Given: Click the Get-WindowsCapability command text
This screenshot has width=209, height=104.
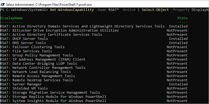Looking at the screenshot, I should click(72, 10).
